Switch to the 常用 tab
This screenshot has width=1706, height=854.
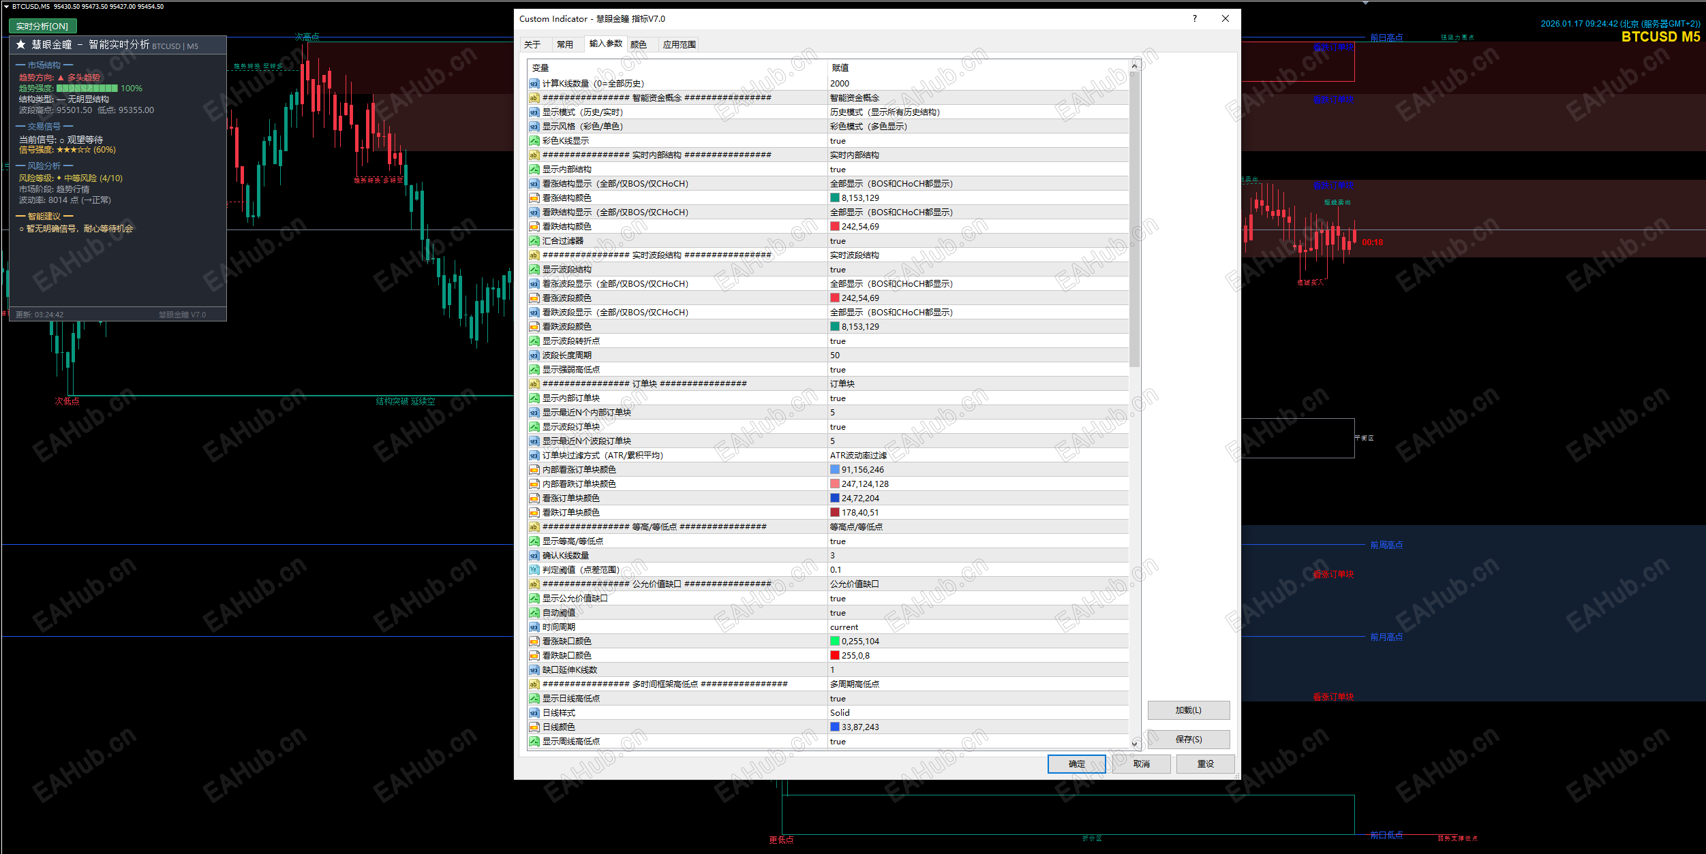[564, 44]
